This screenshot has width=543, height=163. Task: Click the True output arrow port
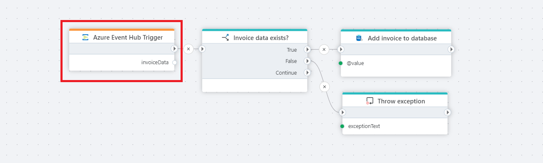[307, 50]
